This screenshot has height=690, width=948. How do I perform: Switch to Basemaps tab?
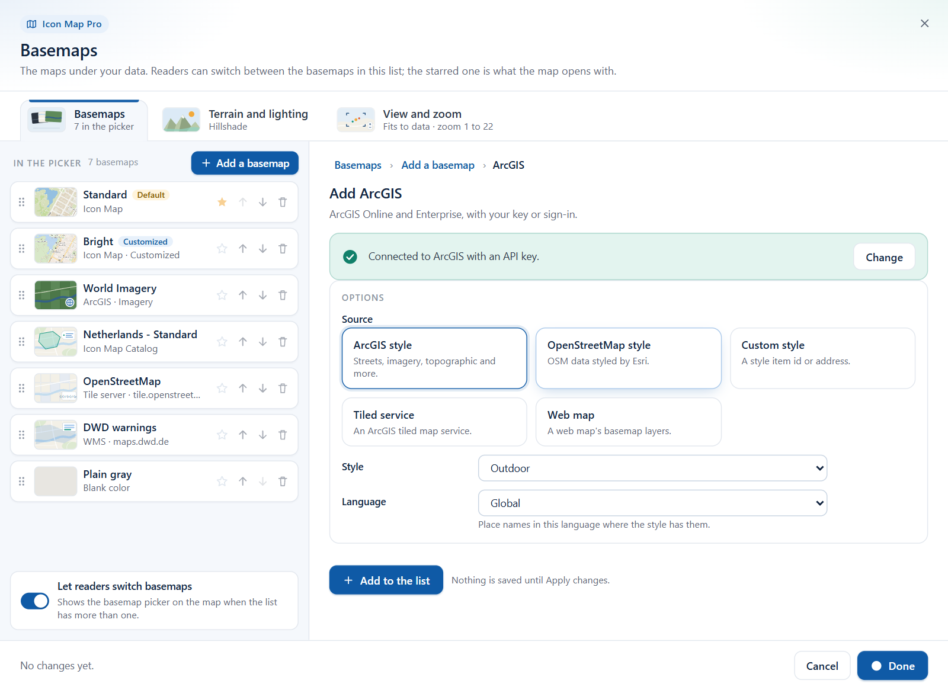coord(84,120)
